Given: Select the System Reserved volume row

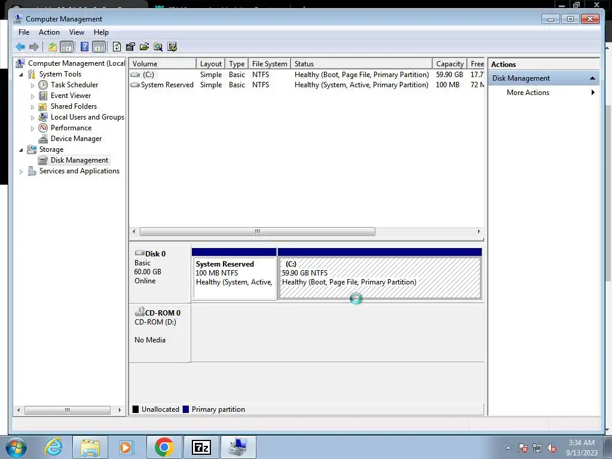Looking at the screenshot, I should click(307, 85).
